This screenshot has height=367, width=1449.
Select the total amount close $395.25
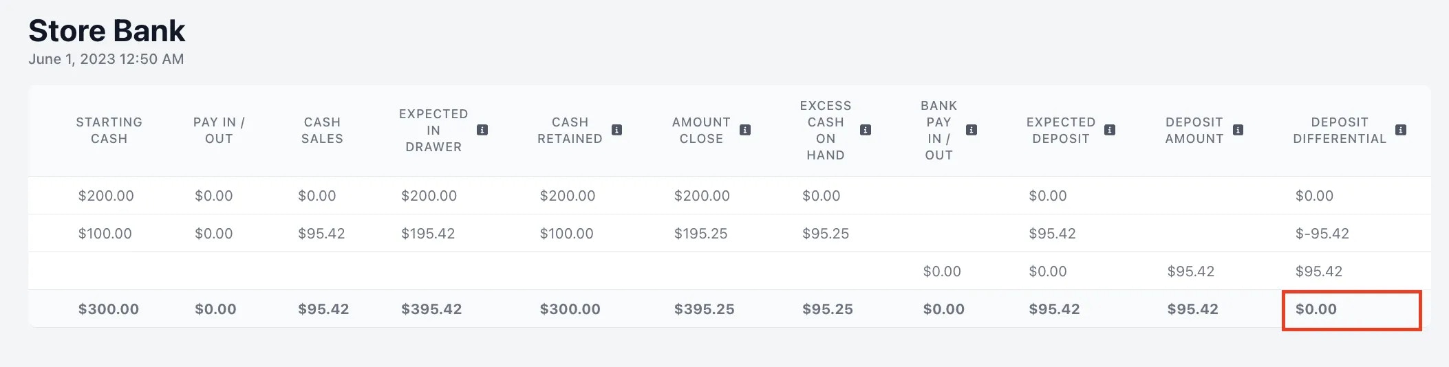coord(705,309)
